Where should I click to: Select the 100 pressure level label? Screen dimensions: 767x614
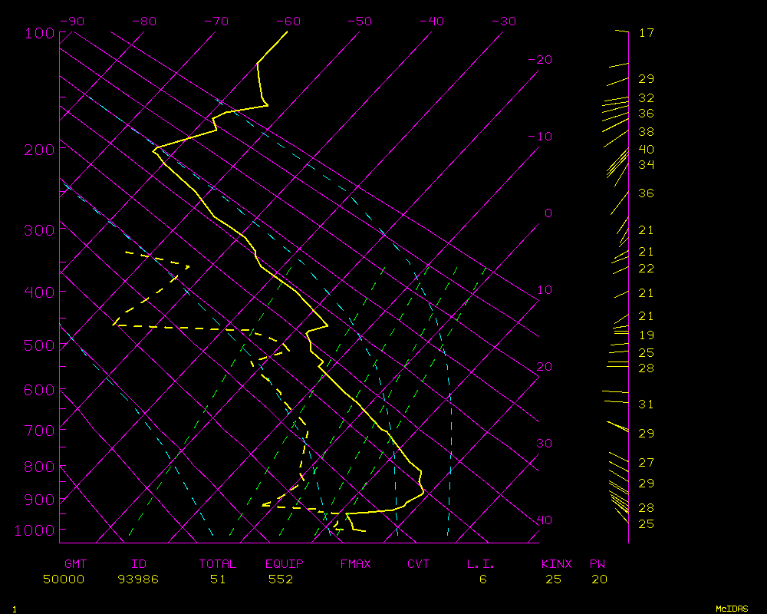(37, 33)
